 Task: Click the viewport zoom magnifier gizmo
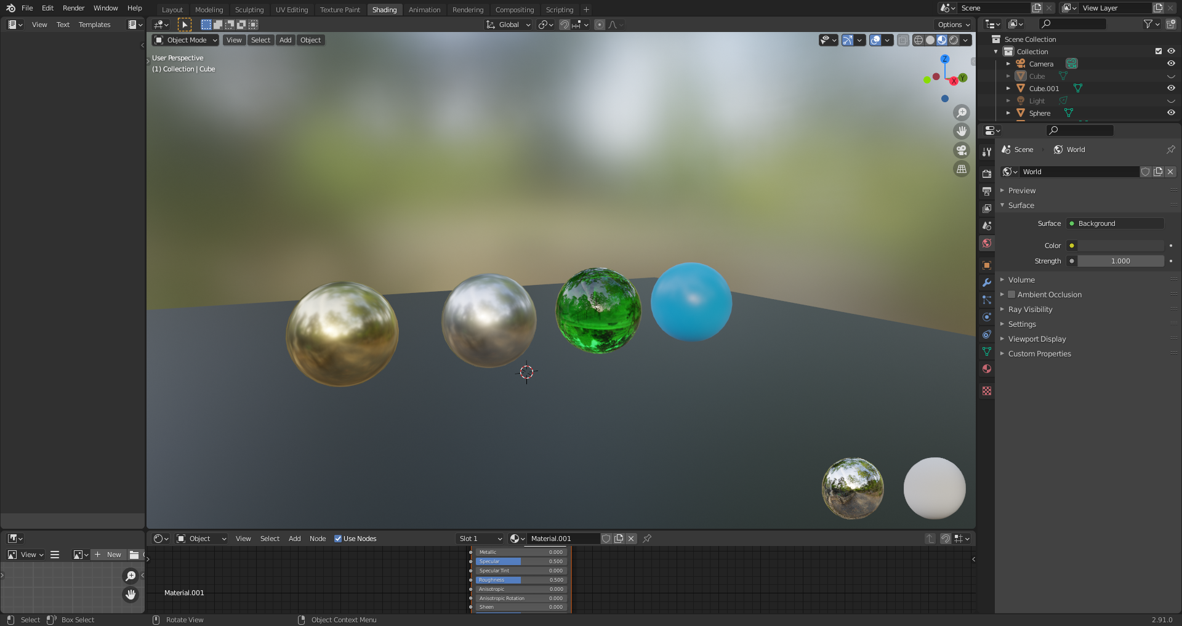[x=962, y=113]
